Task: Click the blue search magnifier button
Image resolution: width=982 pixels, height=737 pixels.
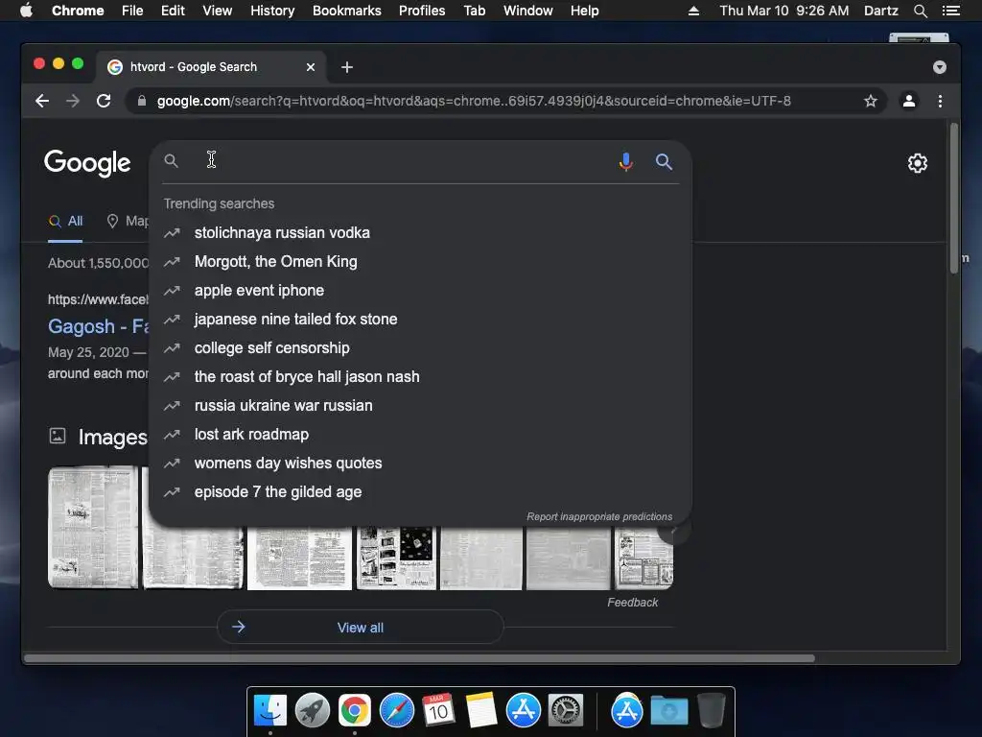Action: pyautogui.click(x=664, y=161)
